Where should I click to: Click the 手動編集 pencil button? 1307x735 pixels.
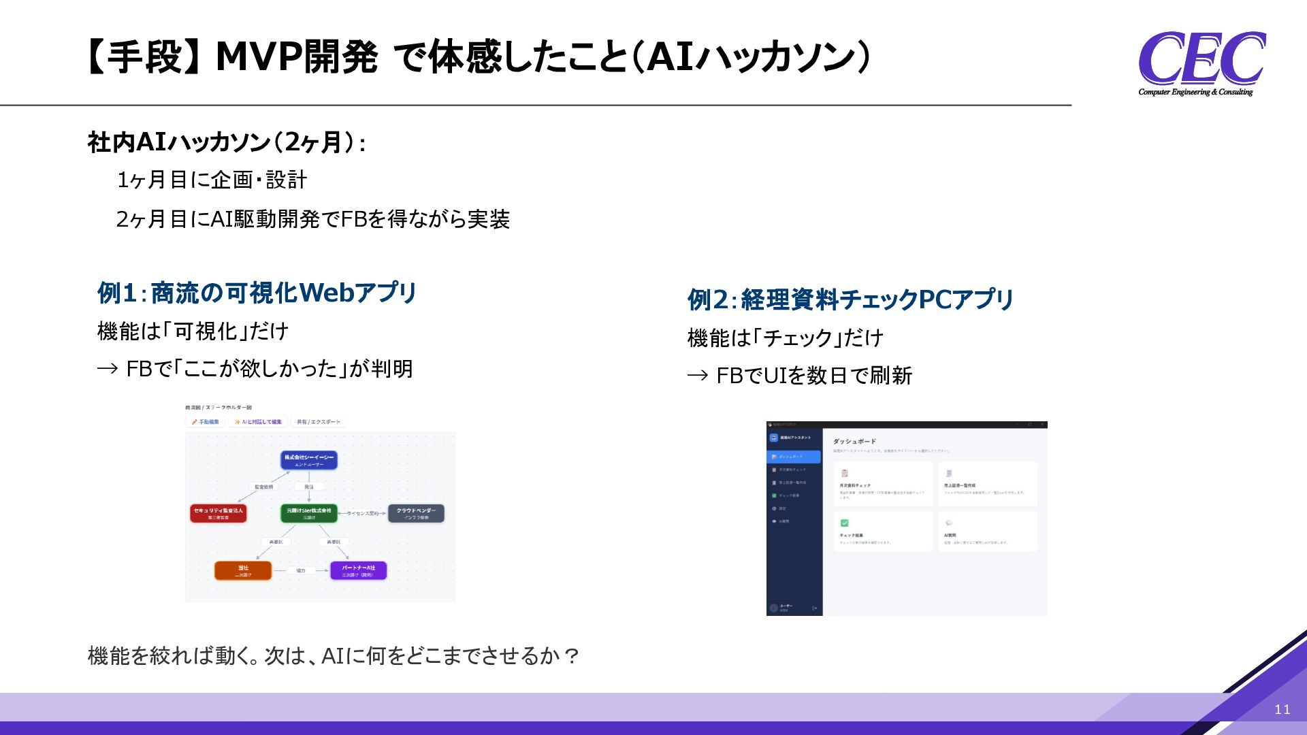205,422
